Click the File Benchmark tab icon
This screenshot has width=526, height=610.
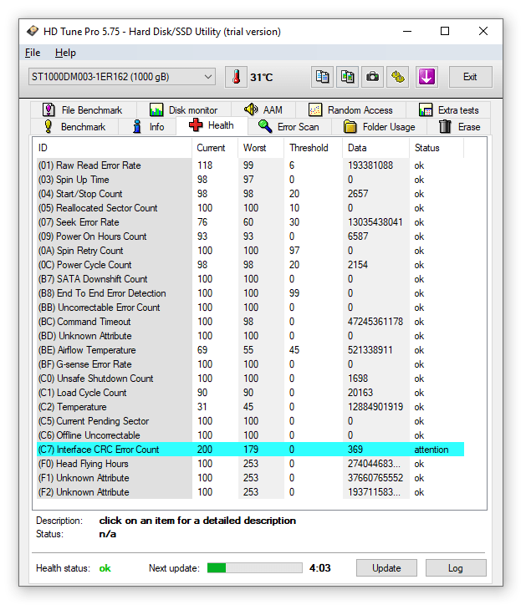tap(49, 110)
